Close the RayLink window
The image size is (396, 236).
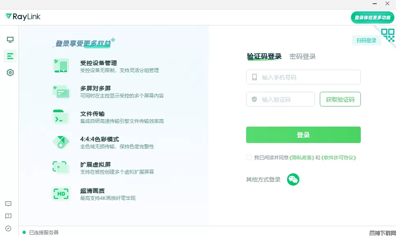coord(387,4)
